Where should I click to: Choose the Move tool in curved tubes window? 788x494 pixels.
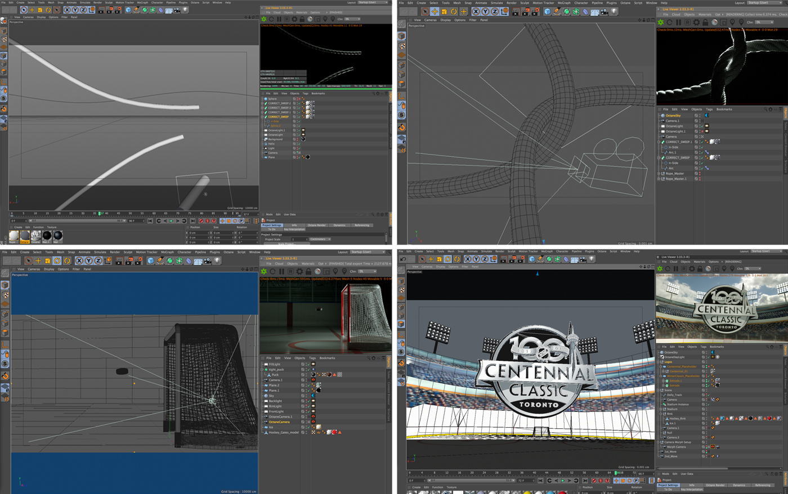tap(32, 10)
